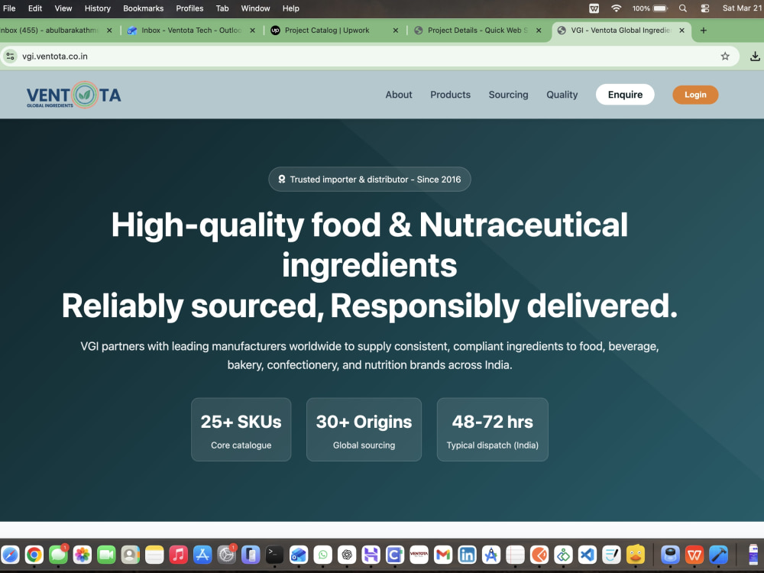
Task: Open Photos app from the Dock
Action: point(83,555)
